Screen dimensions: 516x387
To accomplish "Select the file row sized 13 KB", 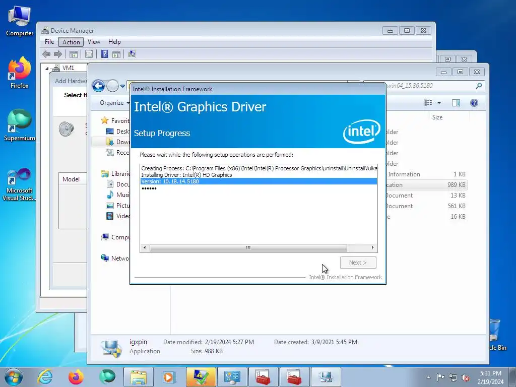I will point(426,196).
